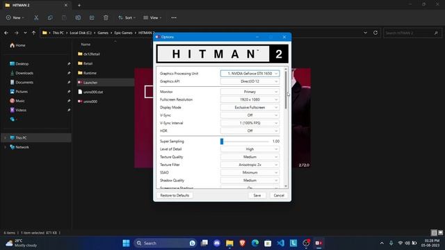
Task: Click the Rename icon in Explorer toolbar
Action: coord(78,17)
